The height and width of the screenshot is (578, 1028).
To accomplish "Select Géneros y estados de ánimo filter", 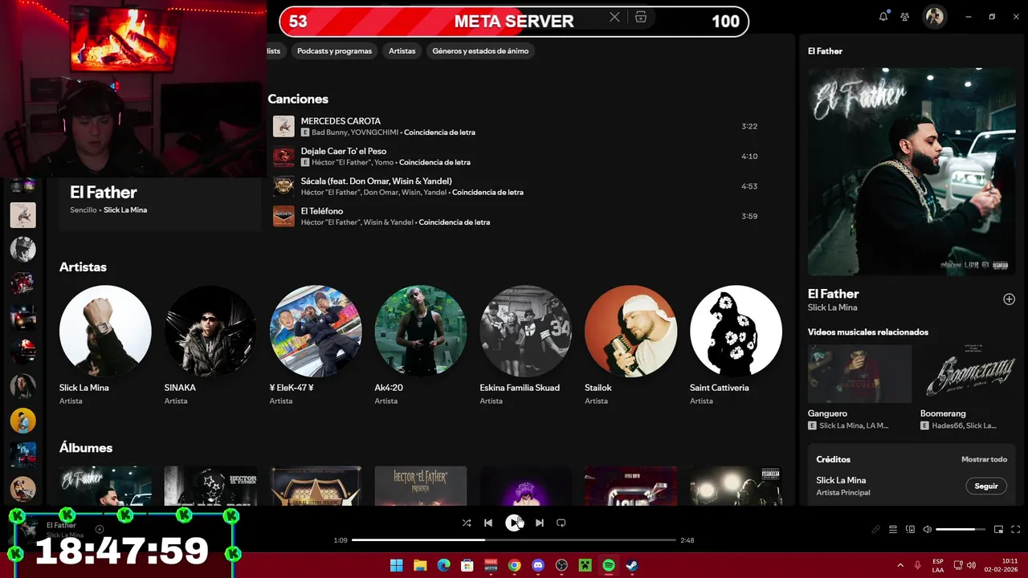I will pos(480,51).
